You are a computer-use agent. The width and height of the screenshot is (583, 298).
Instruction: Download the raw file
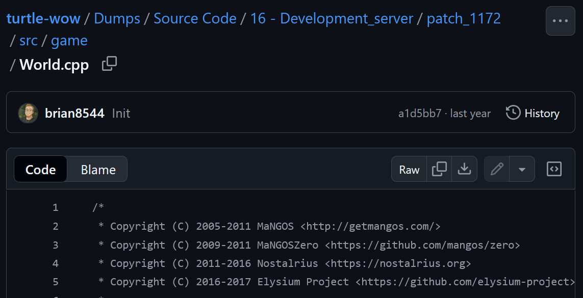click(464, 169)
